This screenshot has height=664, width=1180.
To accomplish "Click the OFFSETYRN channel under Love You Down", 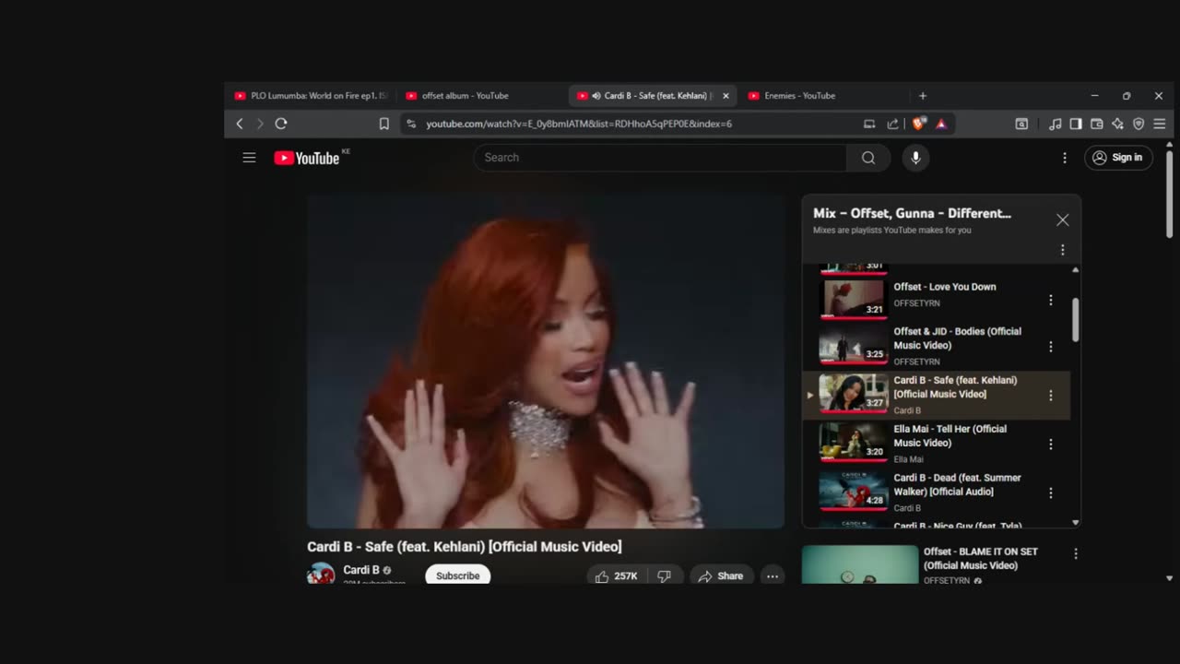I will tap(916, 303).
